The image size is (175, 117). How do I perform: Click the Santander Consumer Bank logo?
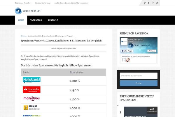click(x=32, y=90)
